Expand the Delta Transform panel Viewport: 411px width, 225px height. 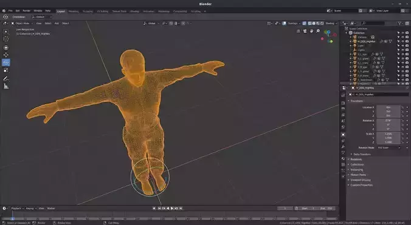[x=362, y=154]
